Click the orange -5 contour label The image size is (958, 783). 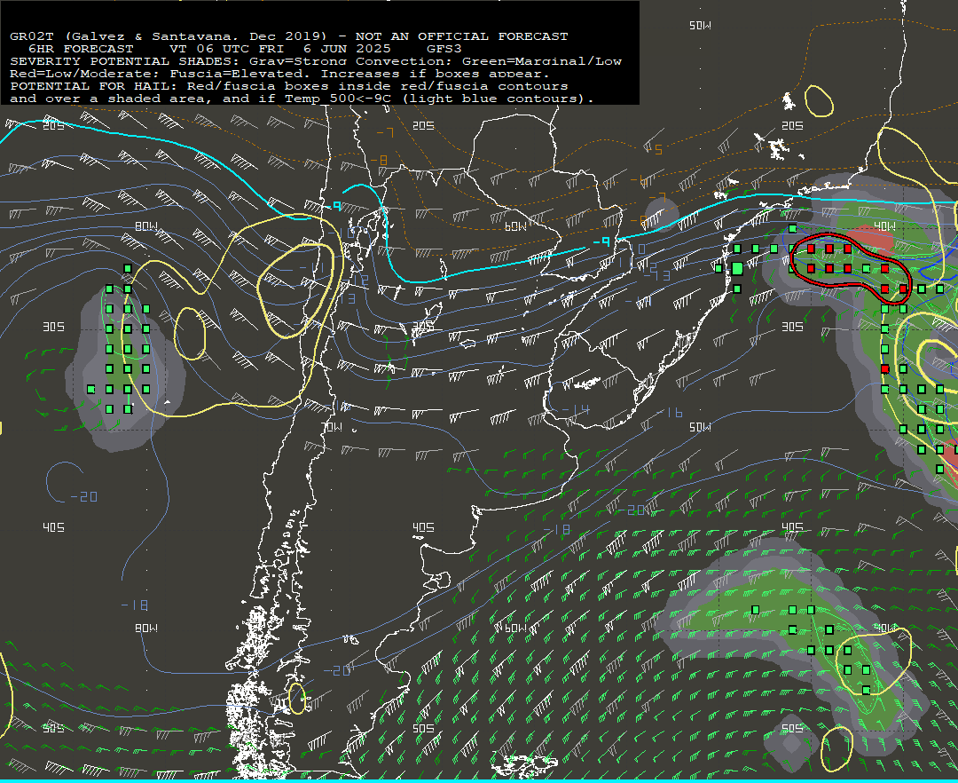click(655, 149)
